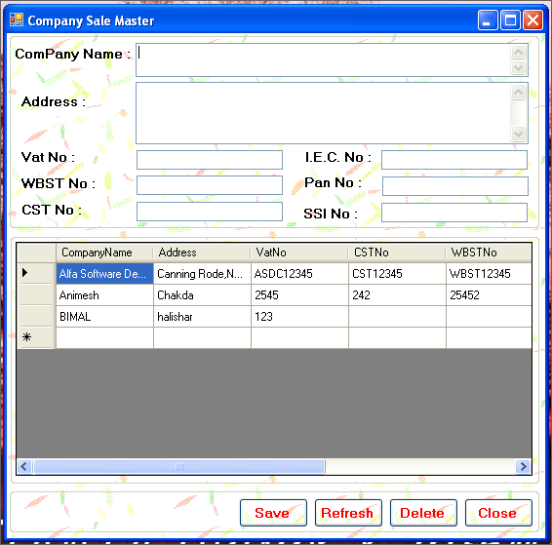Image resolution: width=552 pixels, height=545 pixels.
Task: Select the row header with arrow indicator
Action: click(x=36, y=273)
